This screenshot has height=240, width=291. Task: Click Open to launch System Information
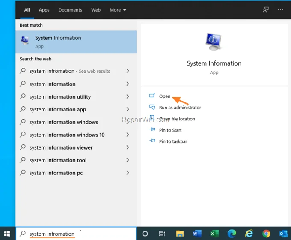click(x=165, y=96)
